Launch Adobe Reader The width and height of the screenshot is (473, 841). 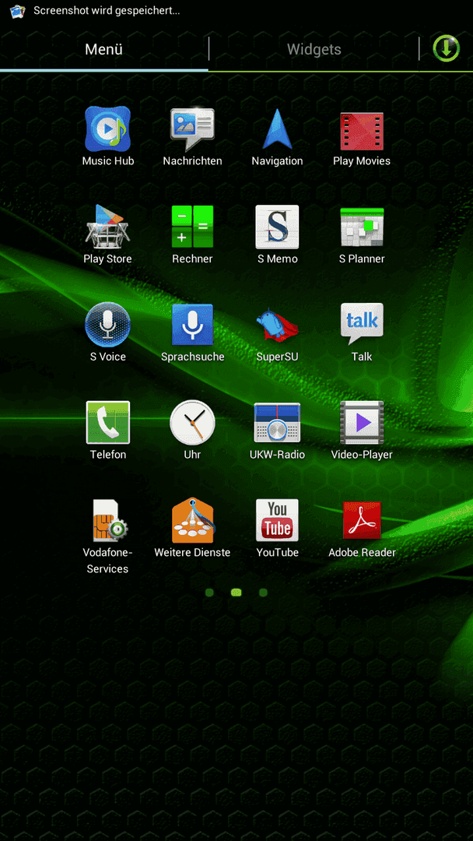pos(362,520)
